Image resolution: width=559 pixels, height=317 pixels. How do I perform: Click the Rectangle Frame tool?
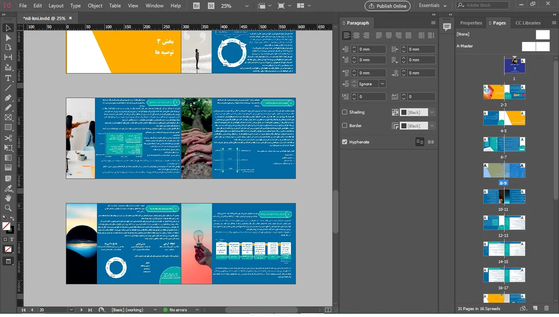pyautogui.click(x=8, y=118)
